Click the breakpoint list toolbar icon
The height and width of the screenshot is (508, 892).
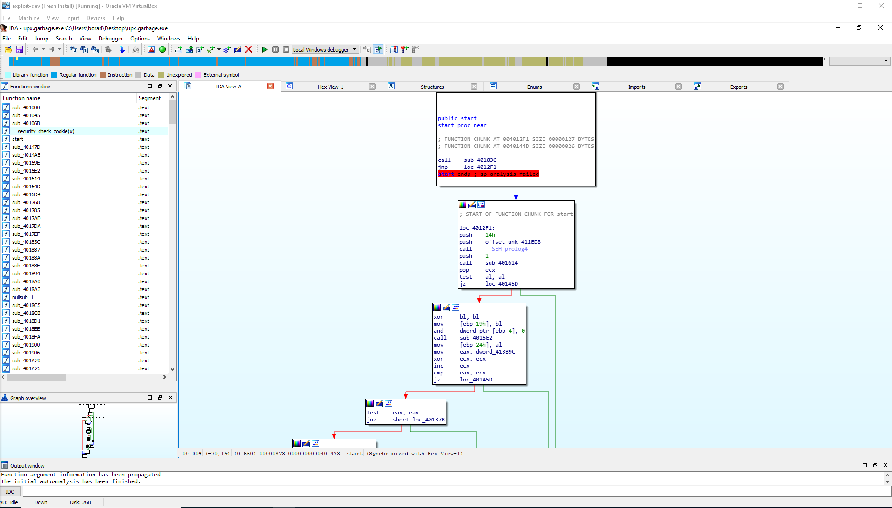[394, 49]
